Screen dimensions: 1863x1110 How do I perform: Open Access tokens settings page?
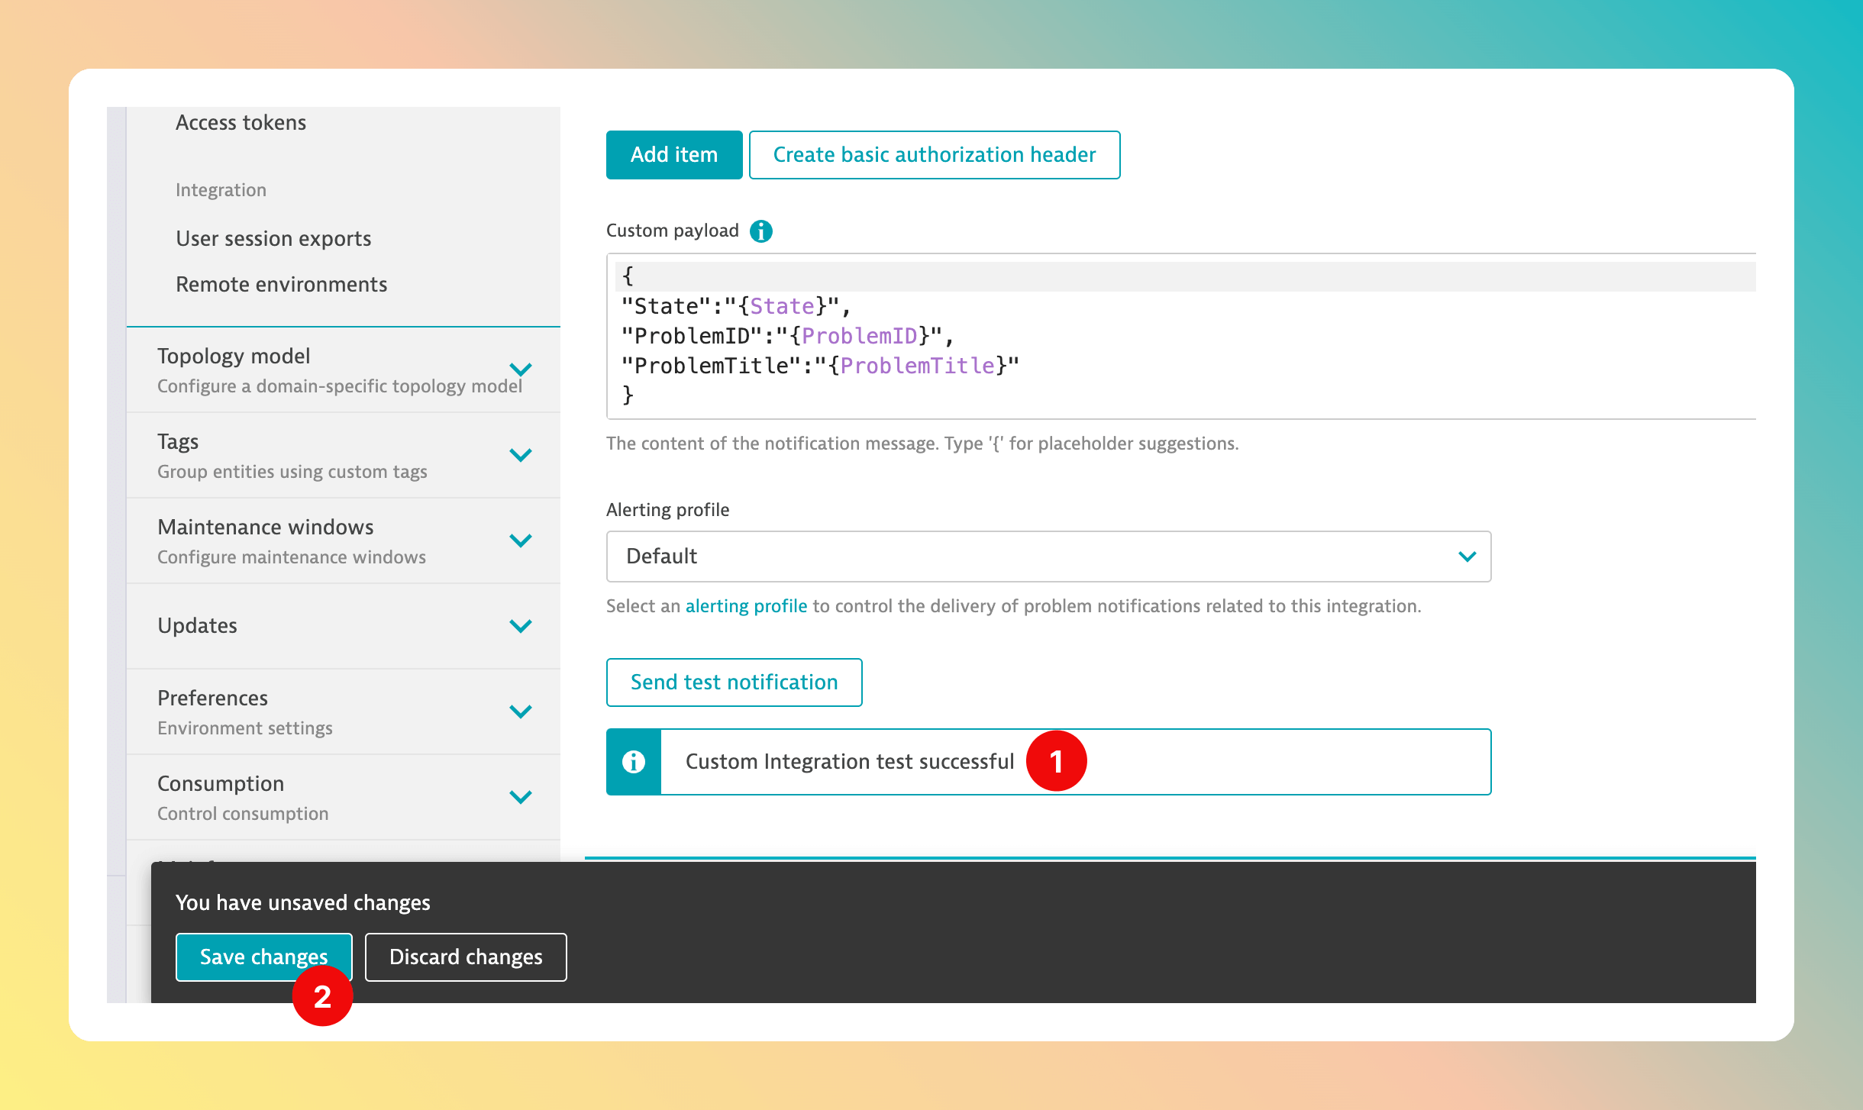(x=241, y=123)
